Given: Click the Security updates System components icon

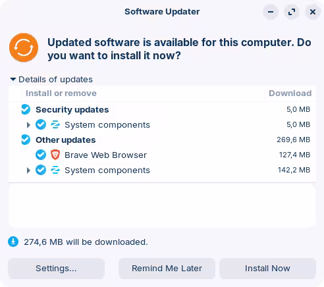Looking at the screenshot, I should point(55,124).
